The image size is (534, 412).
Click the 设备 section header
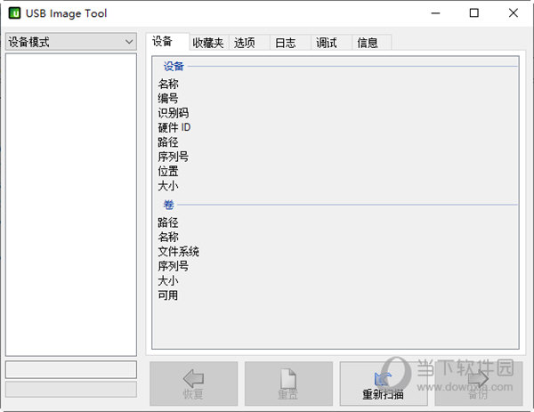(174, 66)
